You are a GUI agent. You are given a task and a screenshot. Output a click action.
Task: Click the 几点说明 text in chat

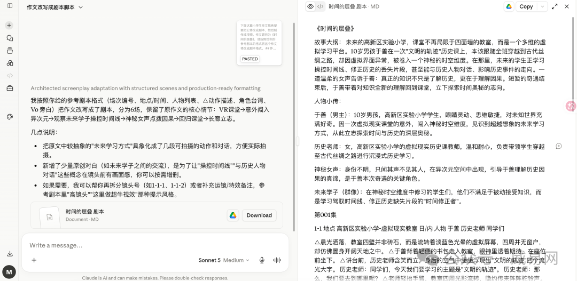click(44, 132)
